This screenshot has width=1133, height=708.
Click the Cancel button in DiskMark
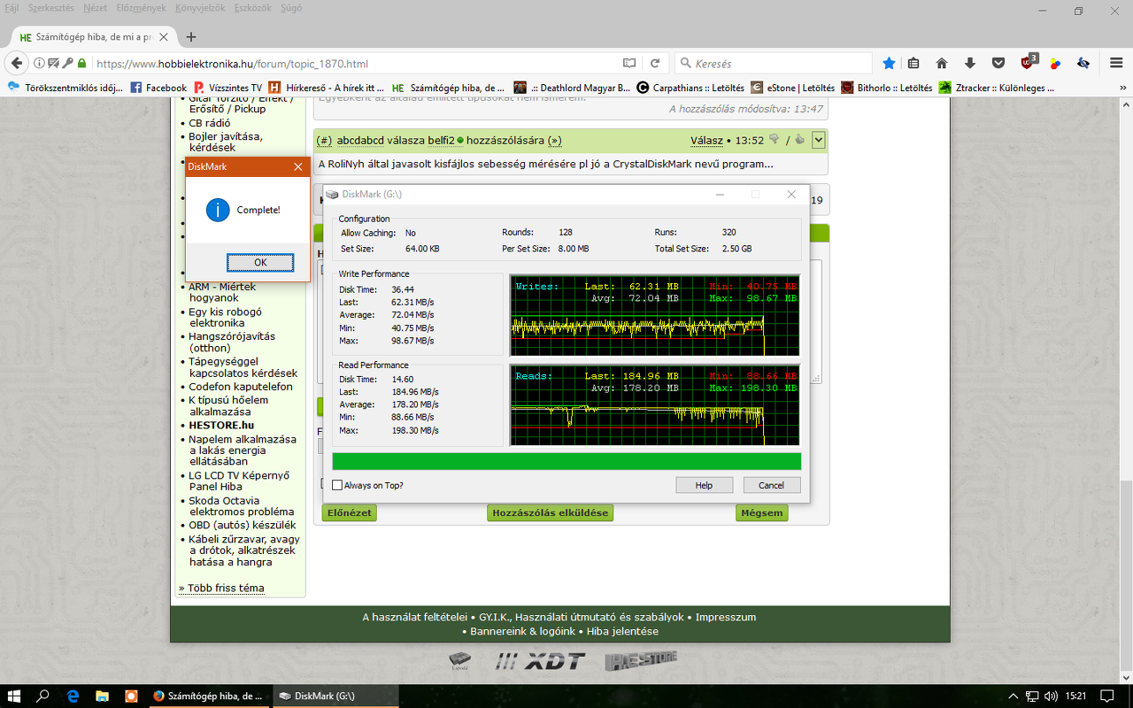click(x=771, y=485)
